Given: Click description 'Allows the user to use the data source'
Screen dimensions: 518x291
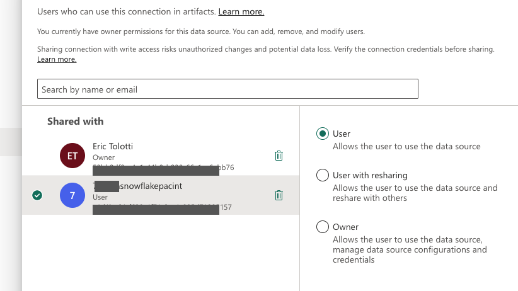Looking at the screenshot, I should point(406,146).
